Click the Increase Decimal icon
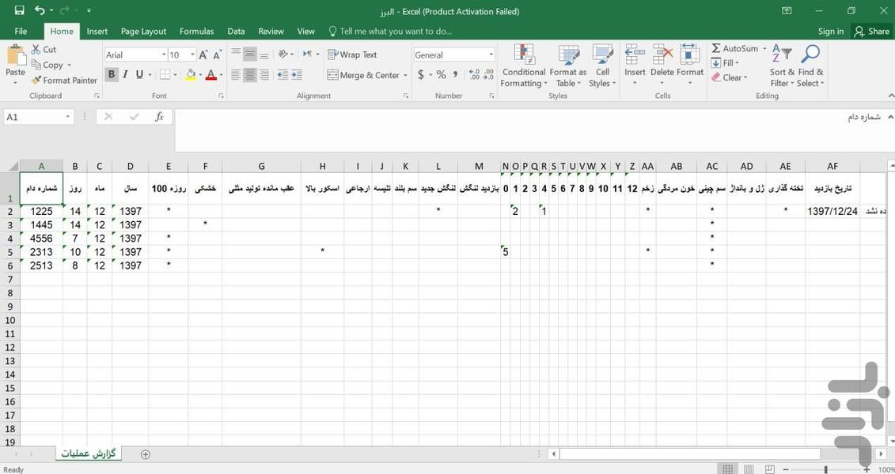 pos(474,74)
